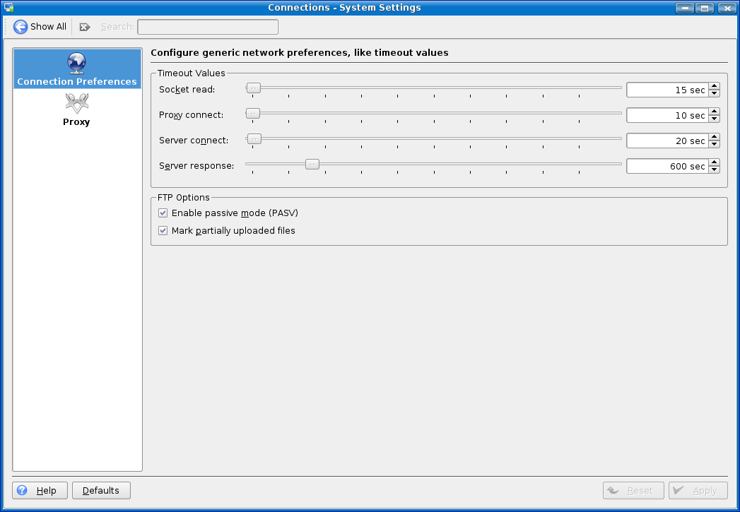Screen dimensions: 740x512
Task: Focus the Search input field
Action: (x=208, y=27)
